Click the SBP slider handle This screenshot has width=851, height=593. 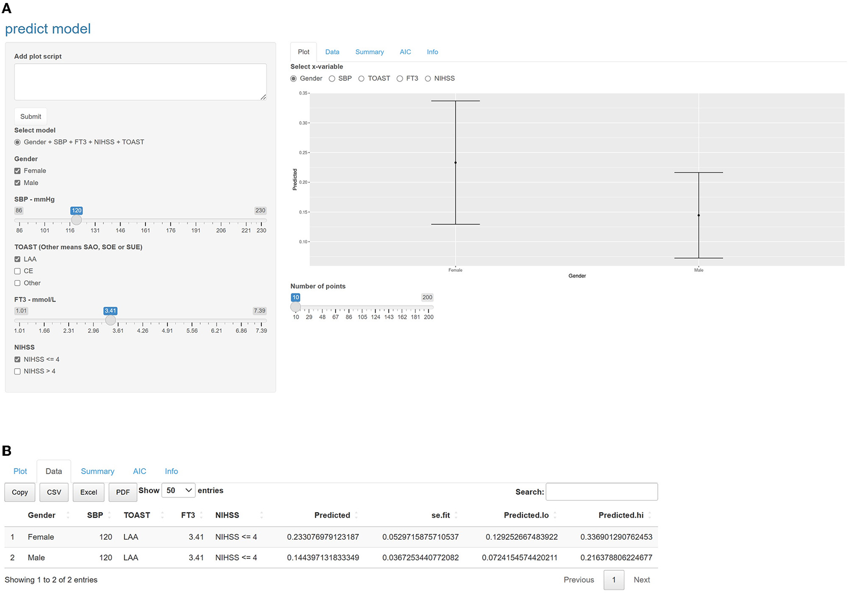point(76,220)
